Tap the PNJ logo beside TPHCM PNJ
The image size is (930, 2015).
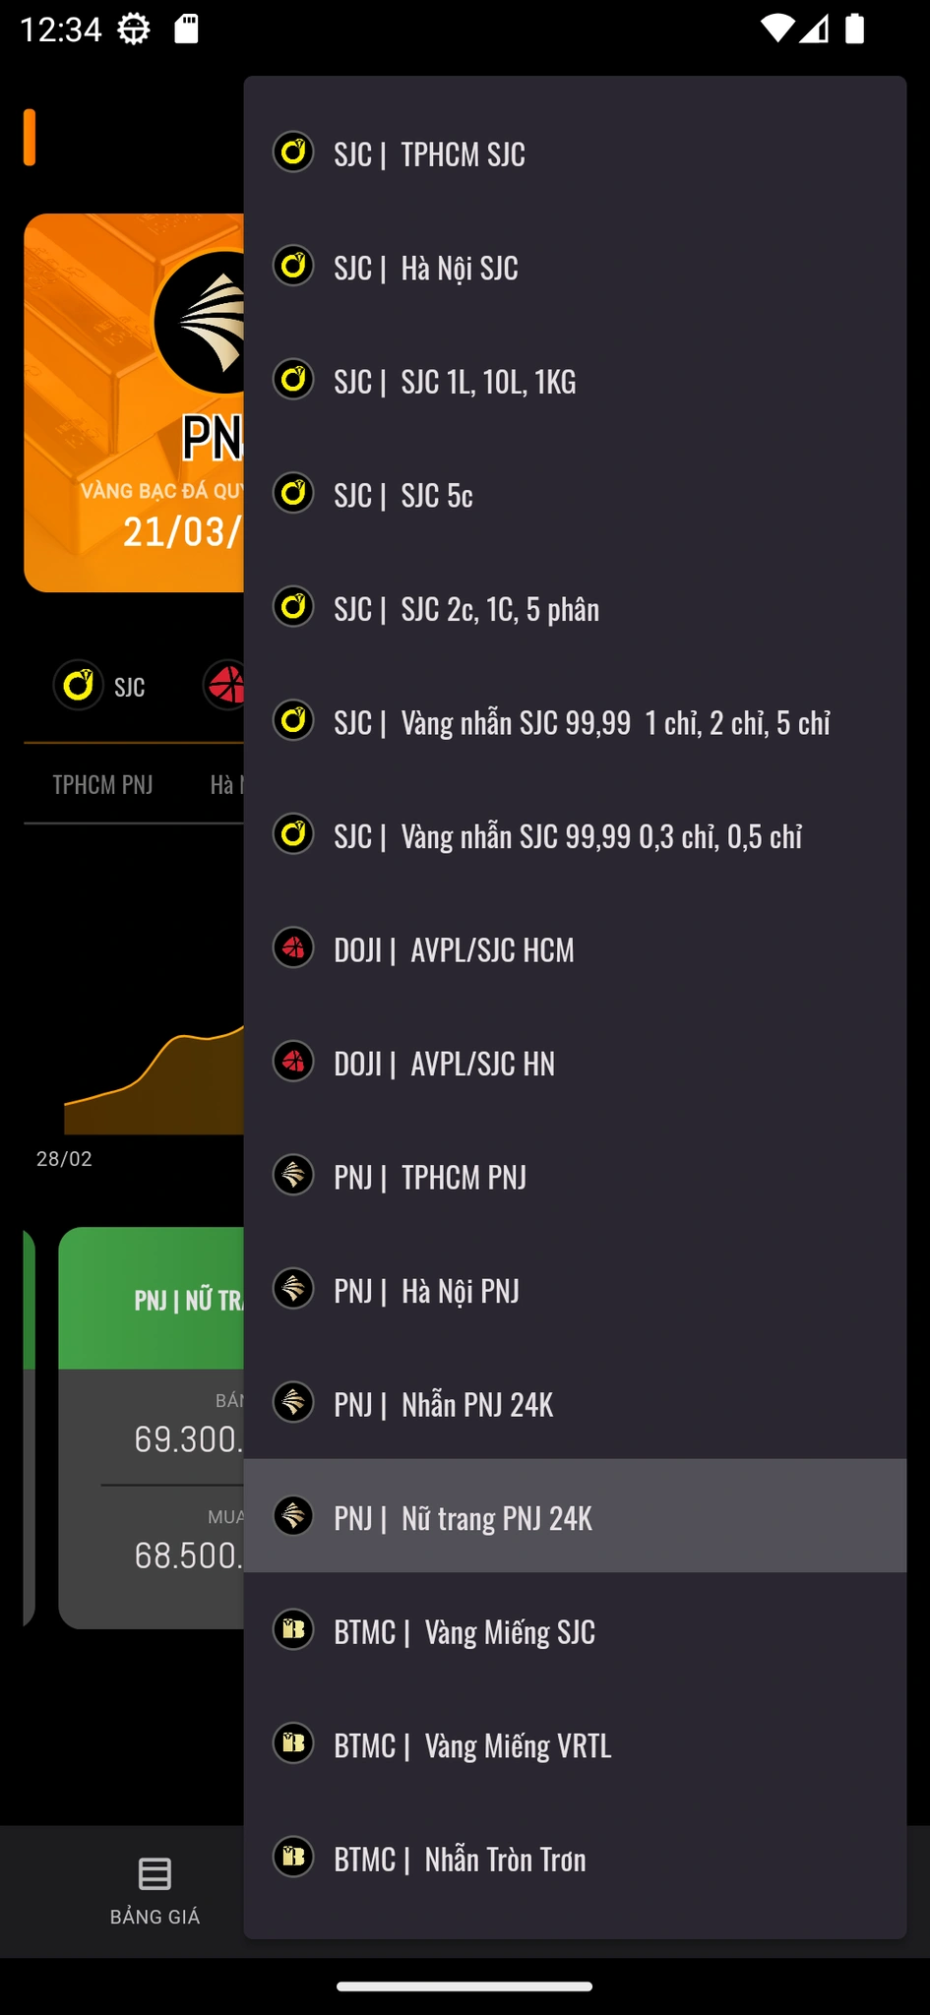(x=293, y=1176)
